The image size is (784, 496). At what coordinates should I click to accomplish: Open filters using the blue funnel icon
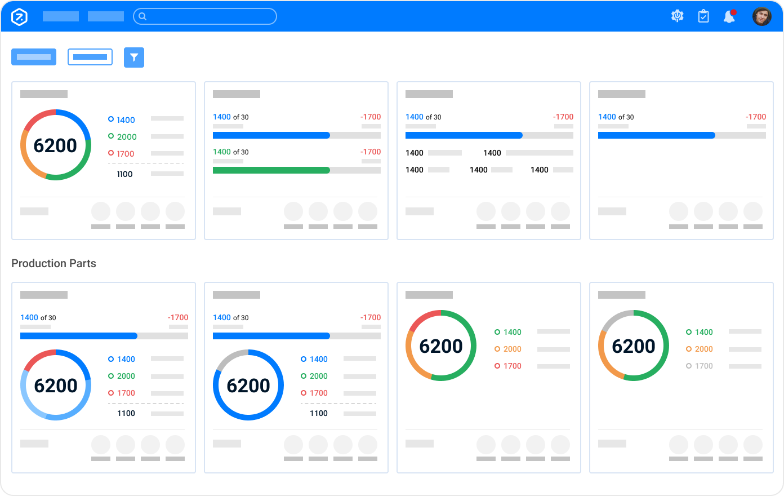[x=134, y=57]
